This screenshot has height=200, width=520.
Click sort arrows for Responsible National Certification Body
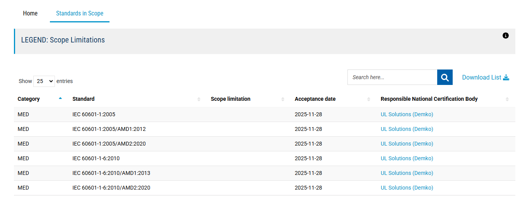coord(507,99)
